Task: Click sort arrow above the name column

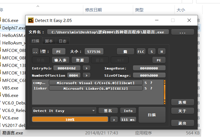Action: click(38, 6)
